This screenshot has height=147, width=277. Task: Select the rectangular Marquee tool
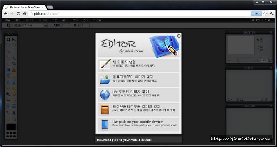(8, 45)
